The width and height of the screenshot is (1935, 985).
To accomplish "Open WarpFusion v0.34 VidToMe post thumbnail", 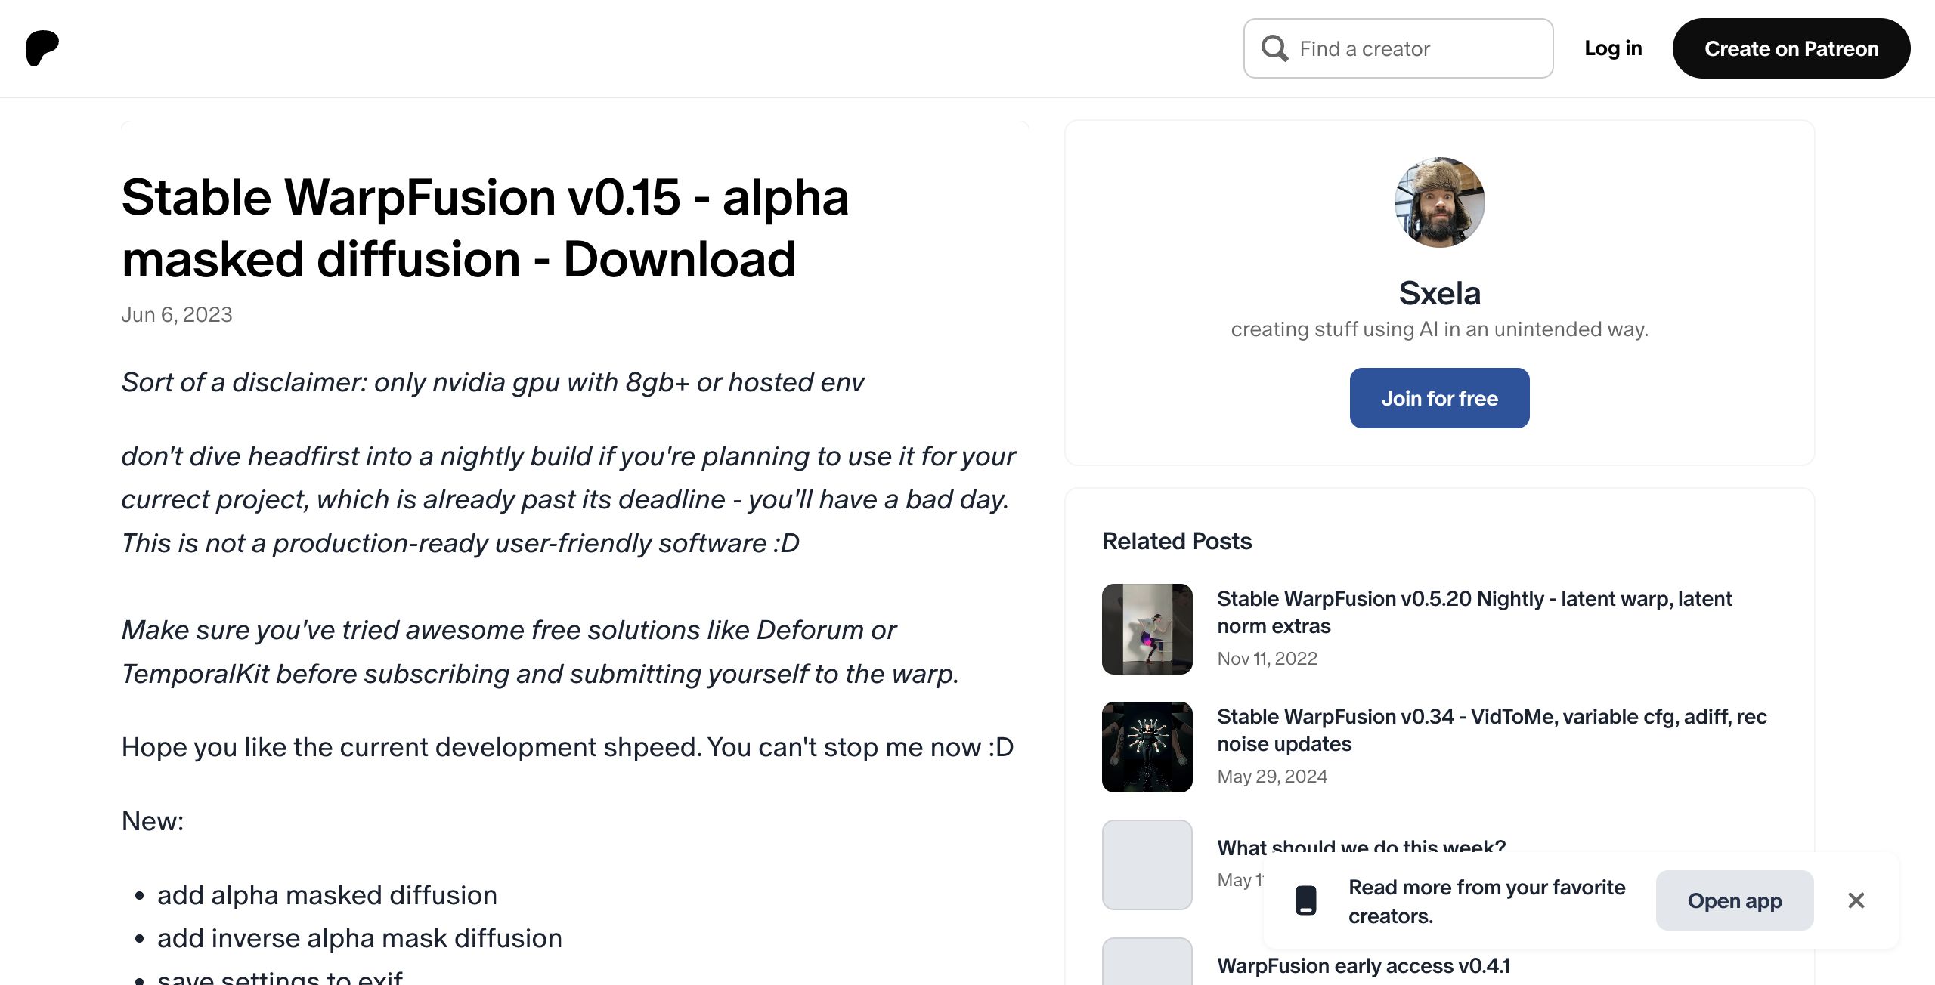I will (1147, 746).
